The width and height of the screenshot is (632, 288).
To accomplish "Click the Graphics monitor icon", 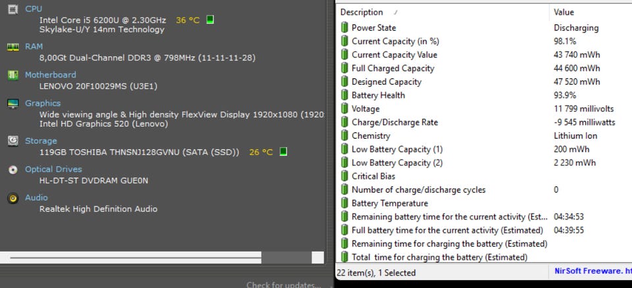I will (13, 104).
